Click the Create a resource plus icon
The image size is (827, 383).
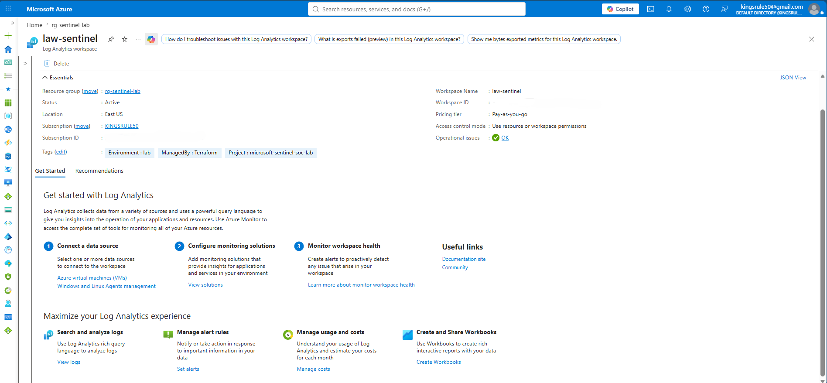[x=8, y=36]
